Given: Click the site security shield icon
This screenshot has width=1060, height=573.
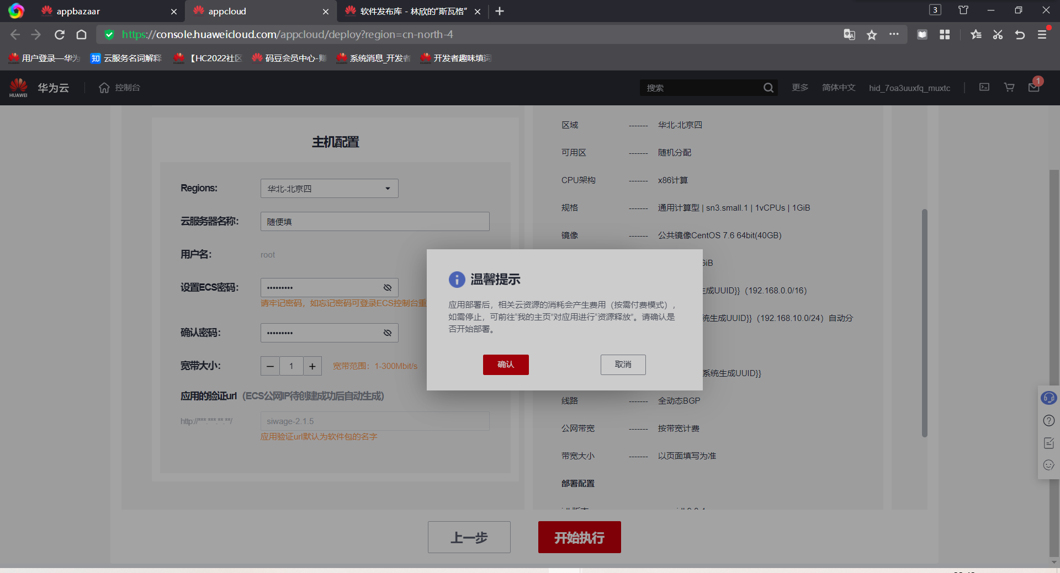Looking at the screenshot, I should (x=109, y=35).
